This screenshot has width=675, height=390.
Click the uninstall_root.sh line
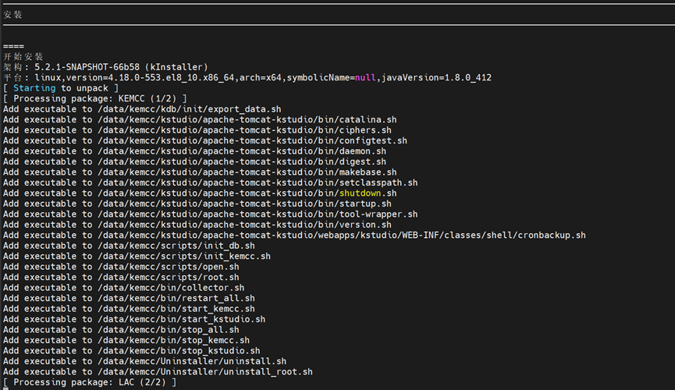pos(158,372)
